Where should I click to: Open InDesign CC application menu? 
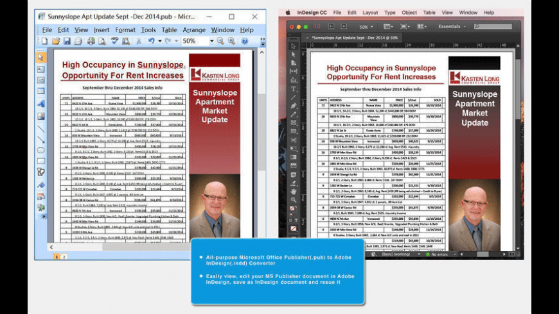point(312,12)
